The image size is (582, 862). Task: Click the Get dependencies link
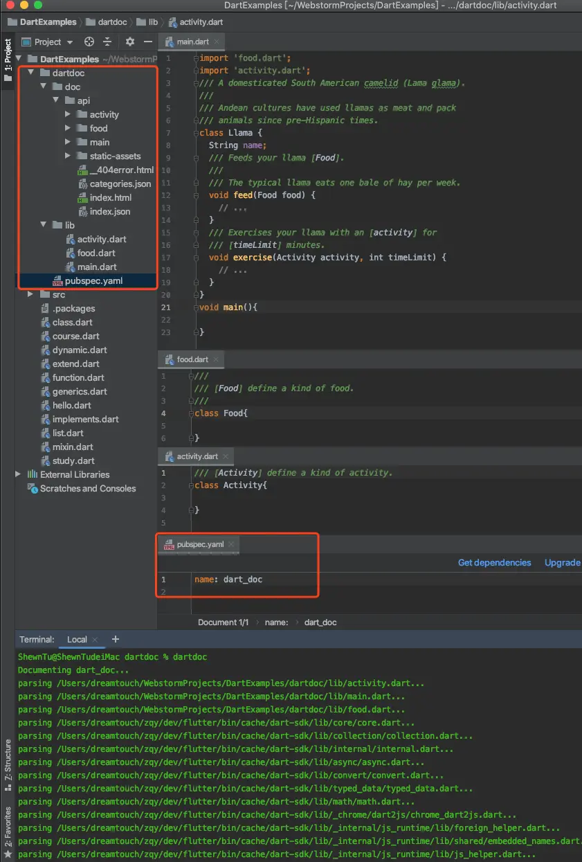pyautogui.click(x=494, y=562)
